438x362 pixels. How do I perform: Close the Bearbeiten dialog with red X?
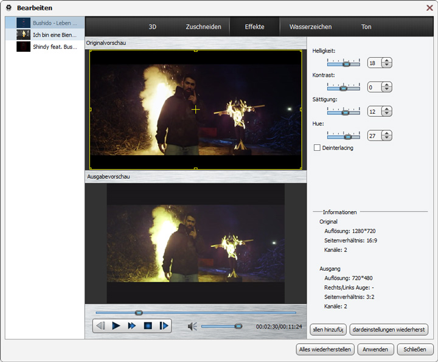[429, 7]
